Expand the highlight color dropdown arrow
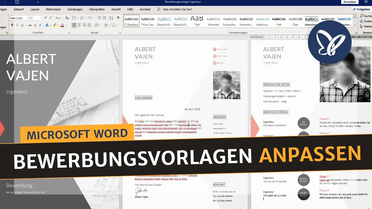Viewport: 372px width, 209px height. point(58,25)
